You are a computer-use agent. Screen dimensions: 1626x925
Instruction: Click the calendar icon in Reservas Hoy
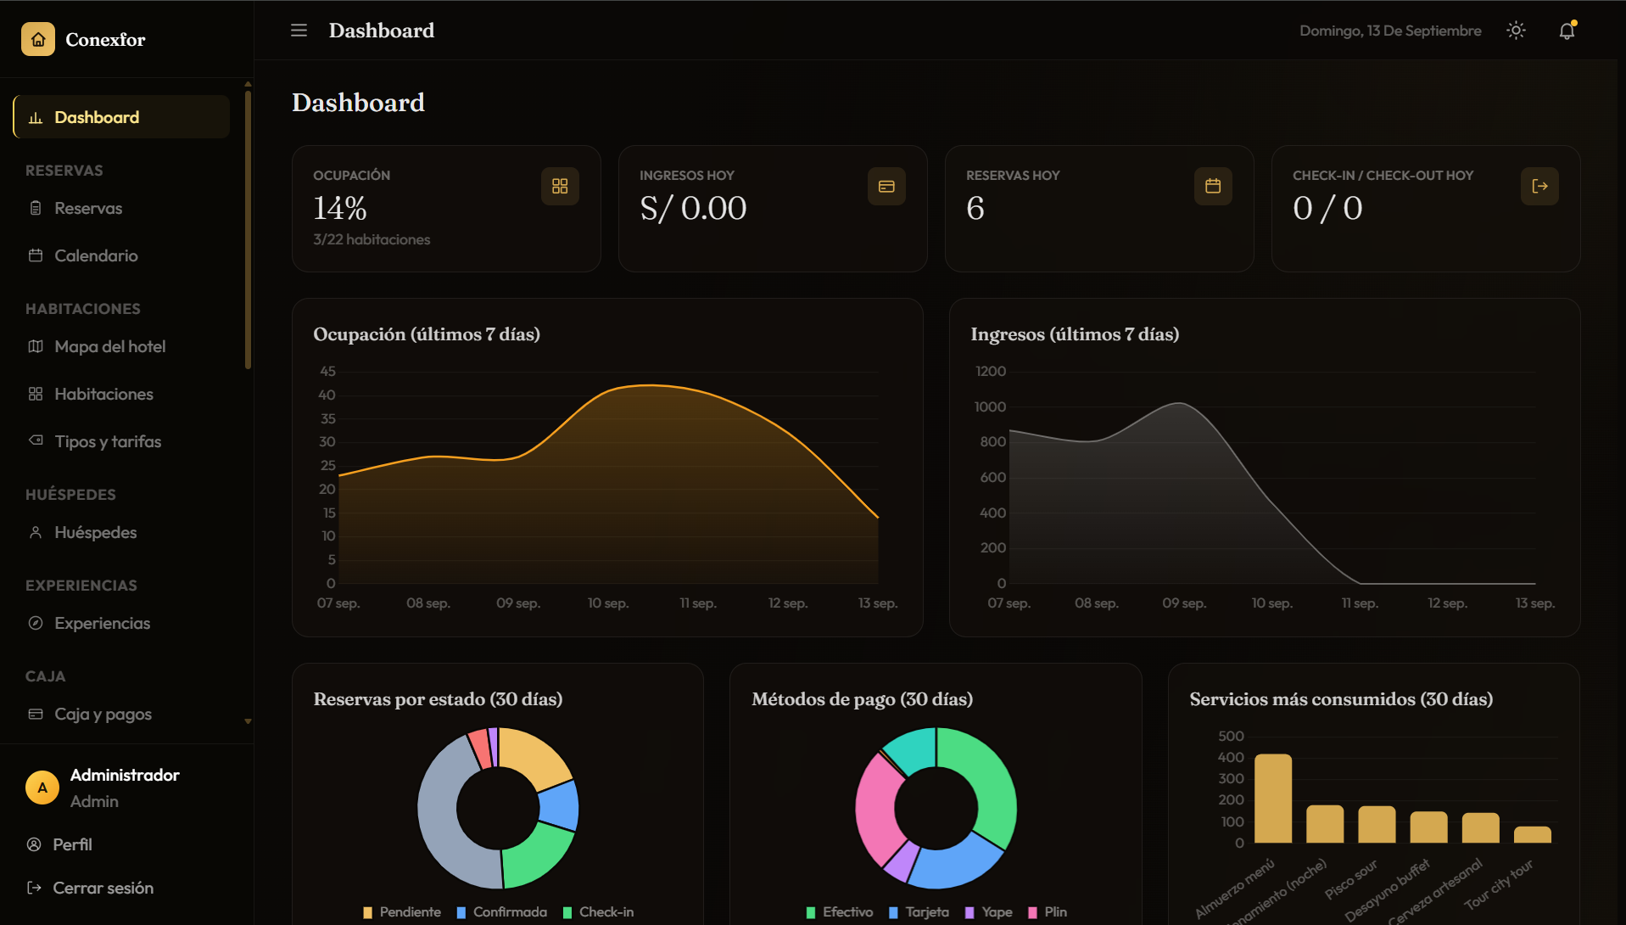pyautogui.click(x=1213, y=186)
